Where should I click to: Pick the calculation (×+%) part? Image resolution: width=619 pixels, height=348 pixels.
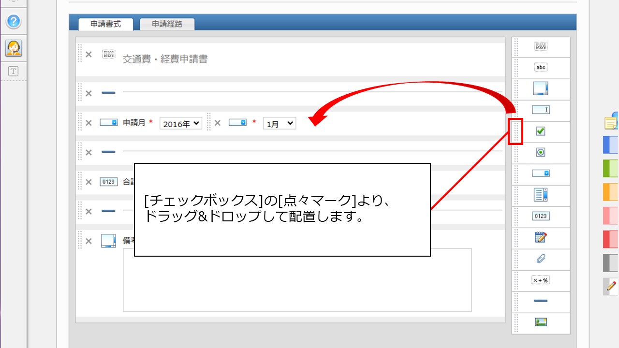point(541,280)
